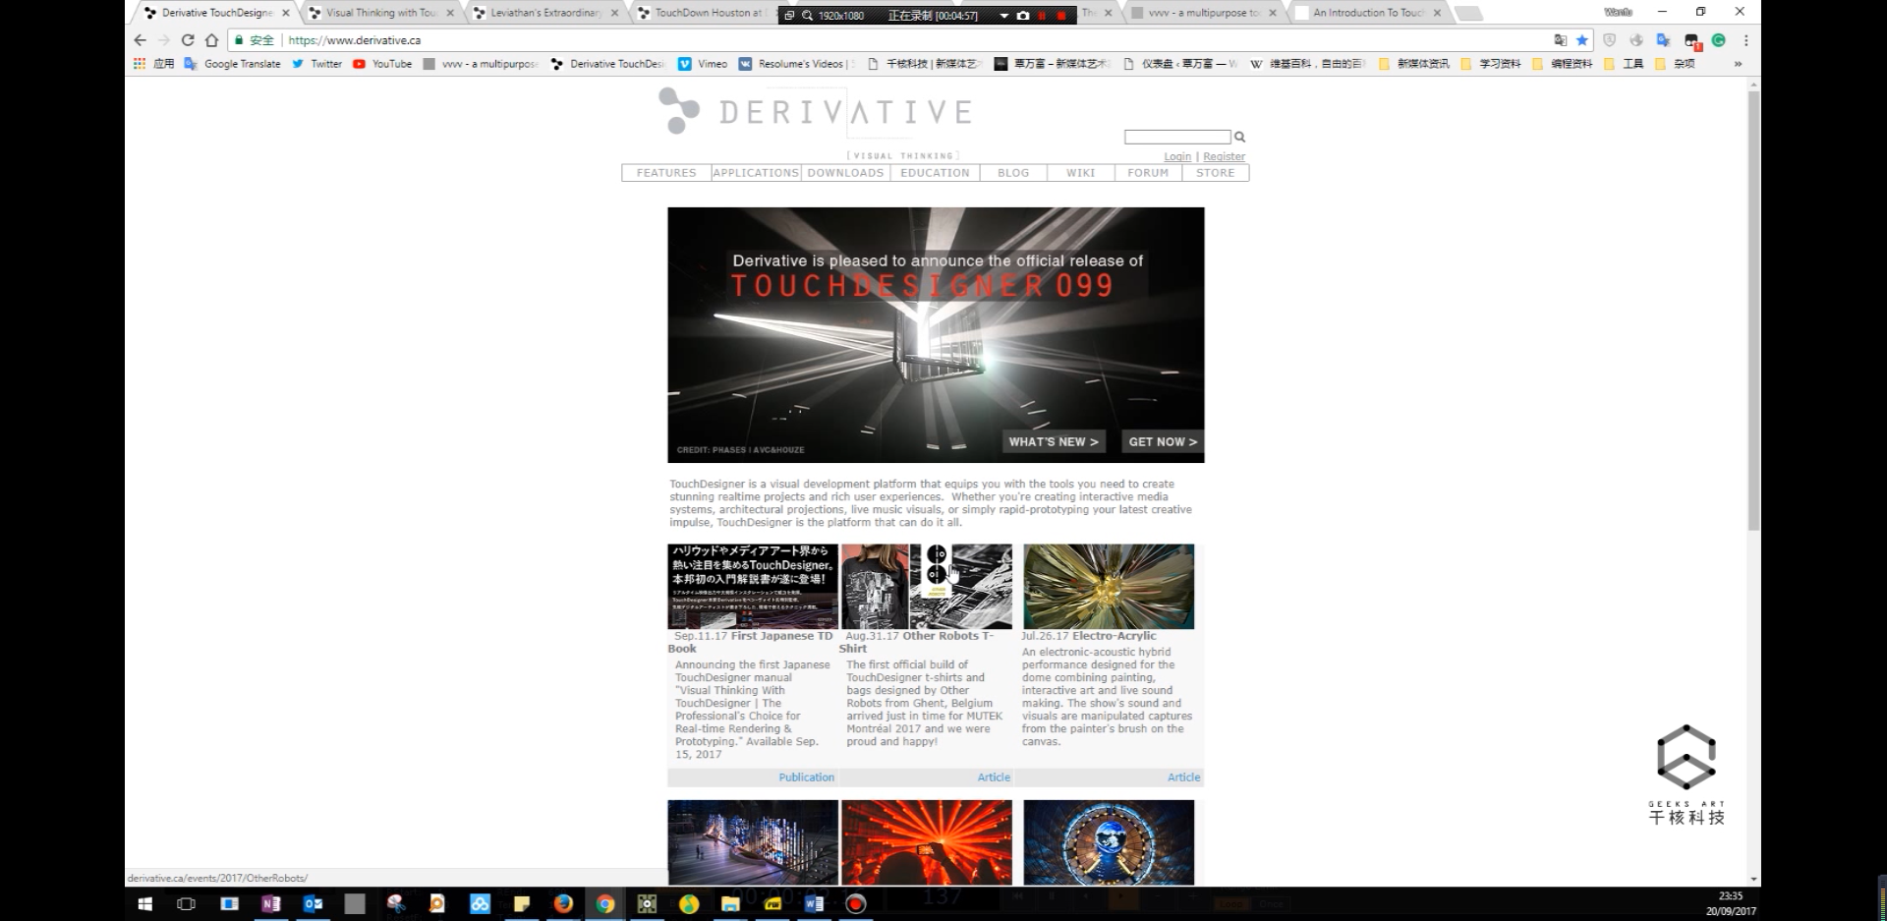The width and height of the screenshot is (1887, 921).
Task: Open the FEATURES menu item
Action: [x=666, y=173]
